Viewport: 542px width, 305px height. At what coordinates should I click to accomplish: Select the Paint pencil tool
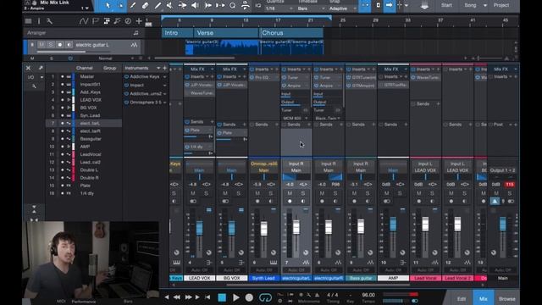coord(158,6)
